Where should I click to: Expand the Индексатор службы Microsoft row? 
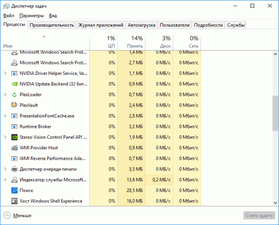point(5,180)
